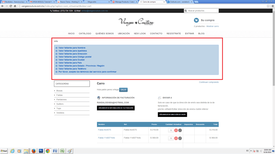Click the billing information house icon
The image size is (275, 154).
coord(99,98)
